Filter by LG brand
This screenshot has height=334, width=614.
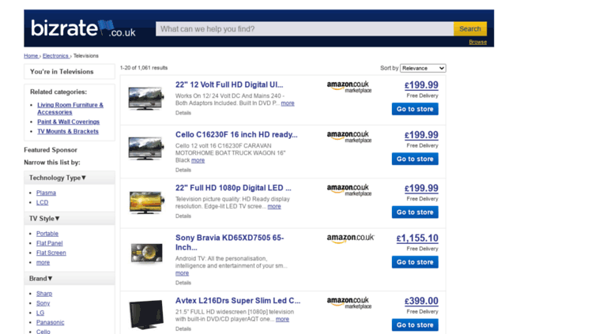(40, 313)
